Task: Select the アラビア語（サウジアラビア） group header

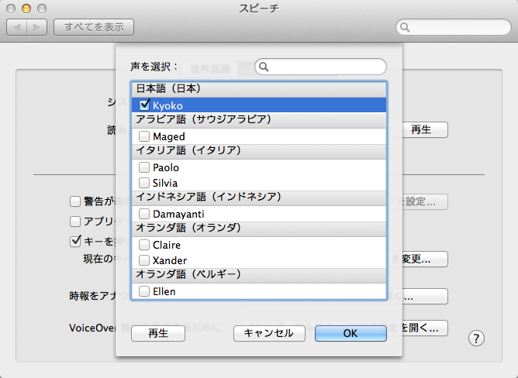Action: click(x=259, y=119)
